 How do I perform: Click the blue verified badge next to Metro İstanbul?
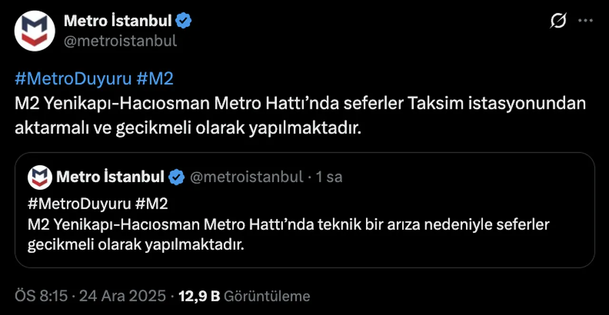pyautogui.click(x=184, y=20)
